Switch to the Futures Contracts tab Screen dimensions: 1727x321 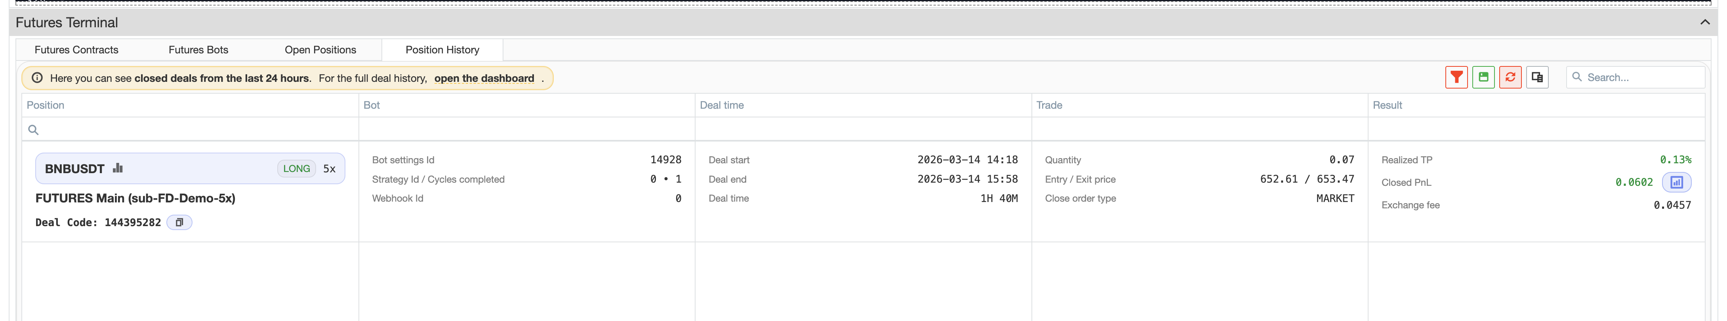[x=76, y=50]
